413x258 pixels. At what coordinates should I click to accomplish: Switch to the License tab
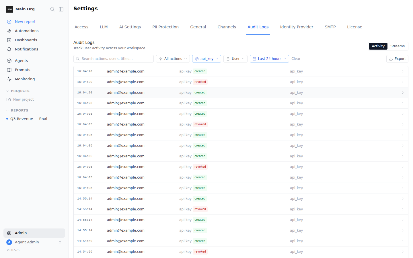coord(354,27)
